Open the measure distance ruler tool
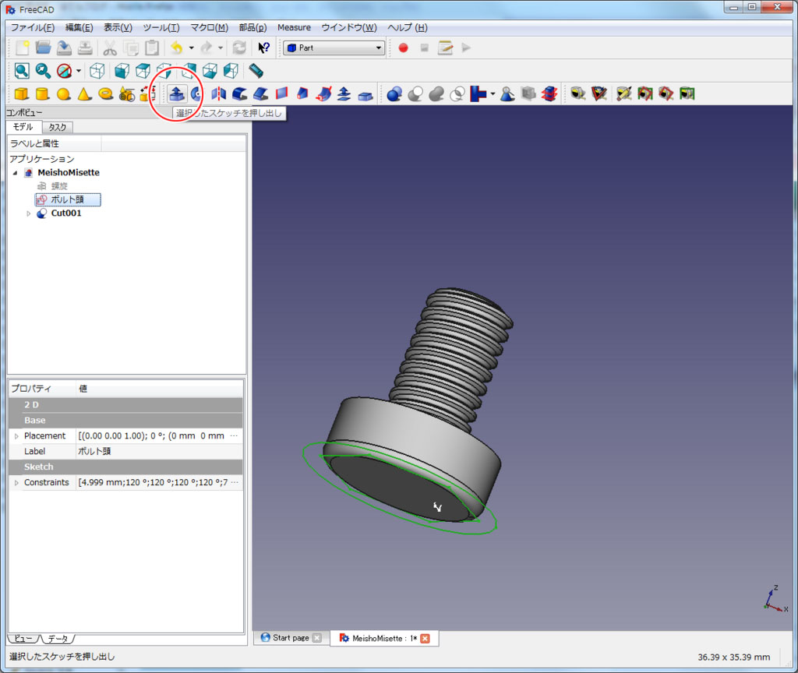The image size is (798, 673). click(x=256, y=71)
